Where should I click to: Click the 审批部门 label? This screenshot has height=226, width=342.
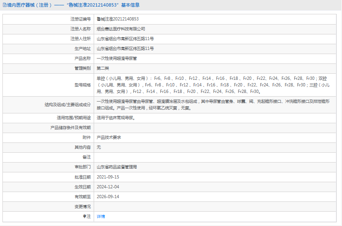(83, 167)
